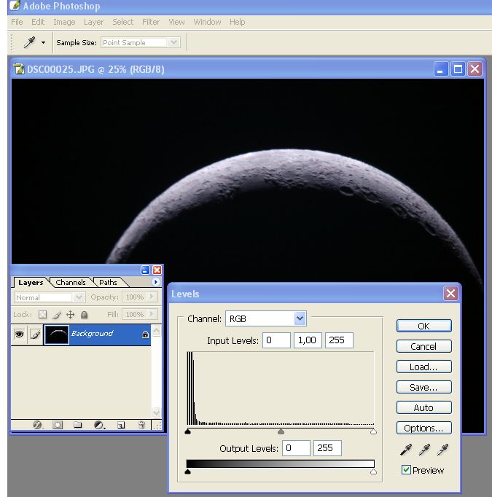Click the Auto button in Levels
This screenshot has width=492, height=497.
point(423,407)
